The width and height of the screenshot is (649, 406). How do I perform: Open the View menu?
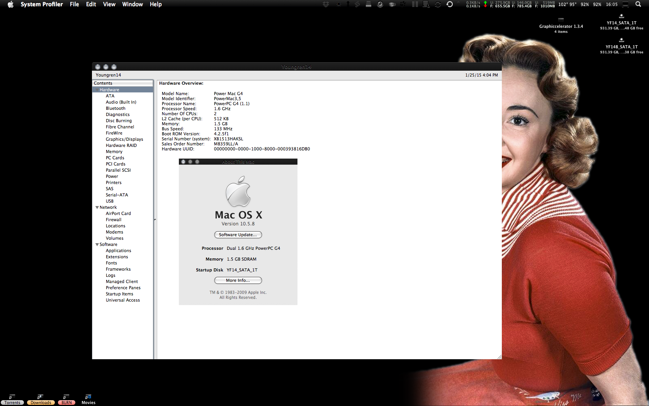click(109, 4)
